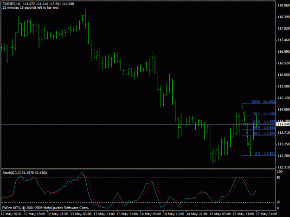Select the 116.050 price scale value
This screenshot has width=290, height=217.
284,75
